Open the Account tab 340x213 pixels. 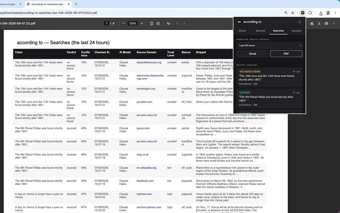tap(296, 31)
